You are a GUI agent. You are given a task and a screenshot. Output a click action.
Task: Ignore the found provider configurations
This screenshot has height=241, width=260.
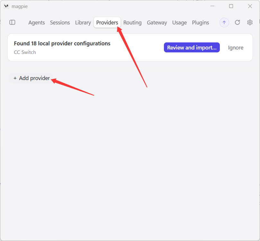tap(236, 48)
